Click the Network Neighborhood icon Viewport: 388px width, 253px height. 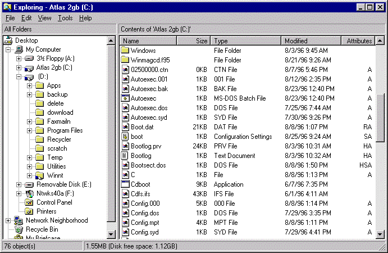pos(19,220)
